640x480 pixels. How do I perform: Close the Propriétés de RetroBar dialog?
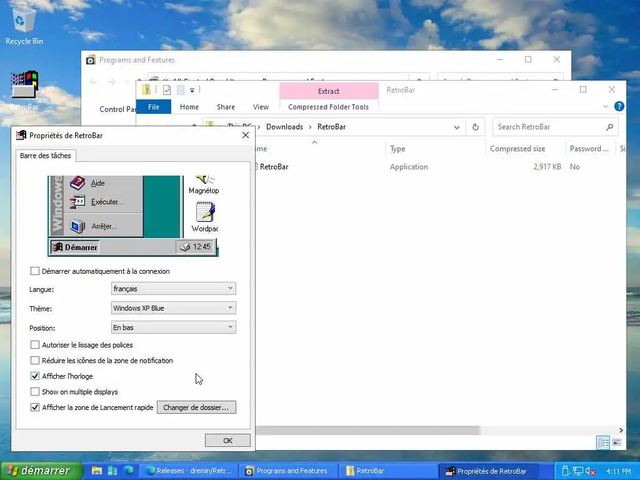pos(245,135)
